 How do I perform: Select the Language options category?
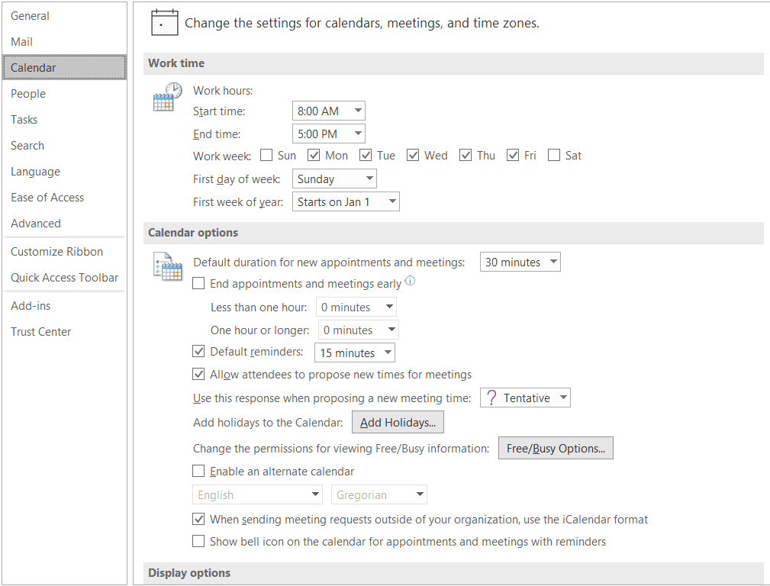64,172
